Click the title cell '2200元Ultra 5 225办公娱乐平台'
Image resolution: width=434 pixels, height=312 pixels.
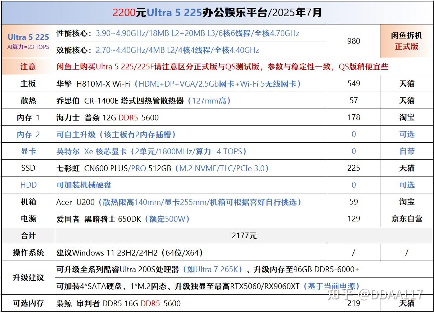pos(217,13)
